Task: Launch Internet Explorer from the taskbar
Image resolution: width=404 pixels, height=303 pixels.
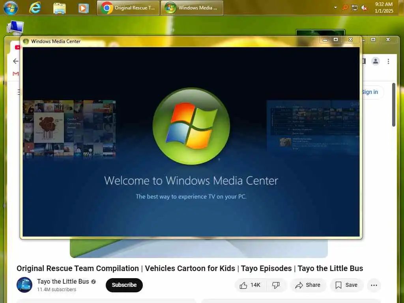Action: click(x=35, y=8)
